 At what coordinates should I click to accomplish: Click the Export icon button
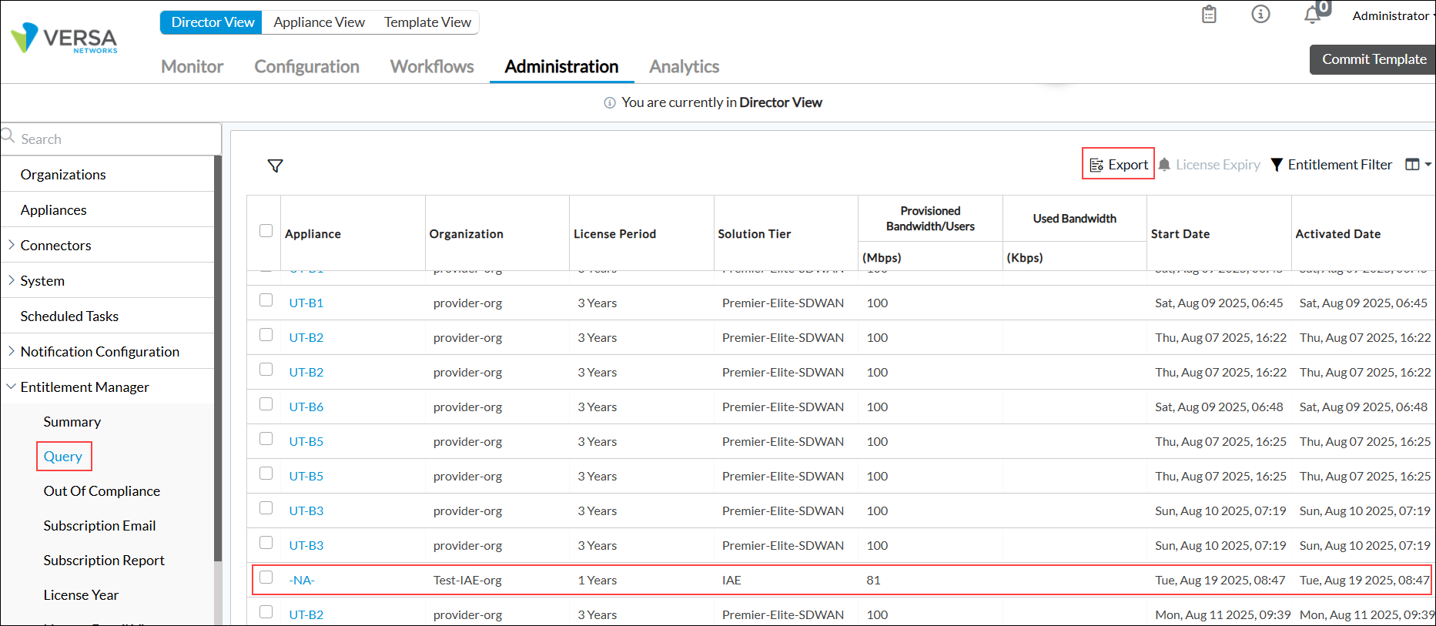pos(1097,165)
